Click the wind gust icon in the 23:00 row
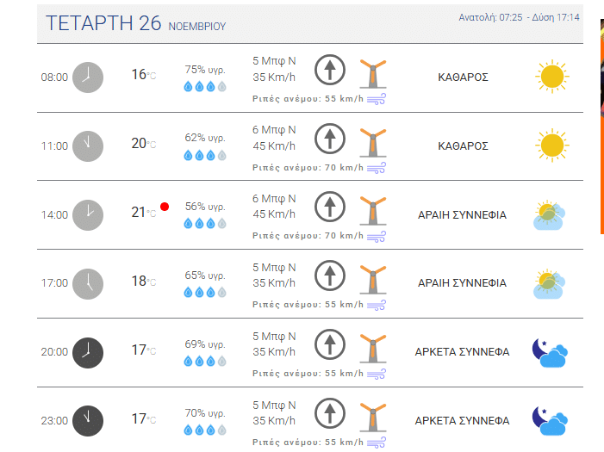The width and height of the screenshot is (604, 452). (377, 443)
